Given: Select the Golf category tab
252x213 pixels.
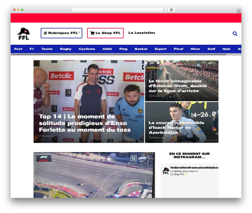Looking at the screenshot, I should pos(211,49).
